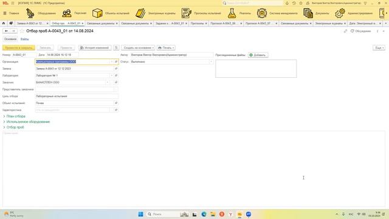
Task: Expand the Отбор проб section
Action: (13, 127)
